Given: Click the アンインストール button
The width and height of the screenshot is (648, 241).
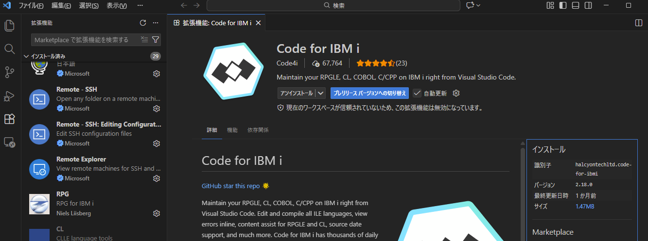Looking at the screenshot, I should click(x=297, y=93).
